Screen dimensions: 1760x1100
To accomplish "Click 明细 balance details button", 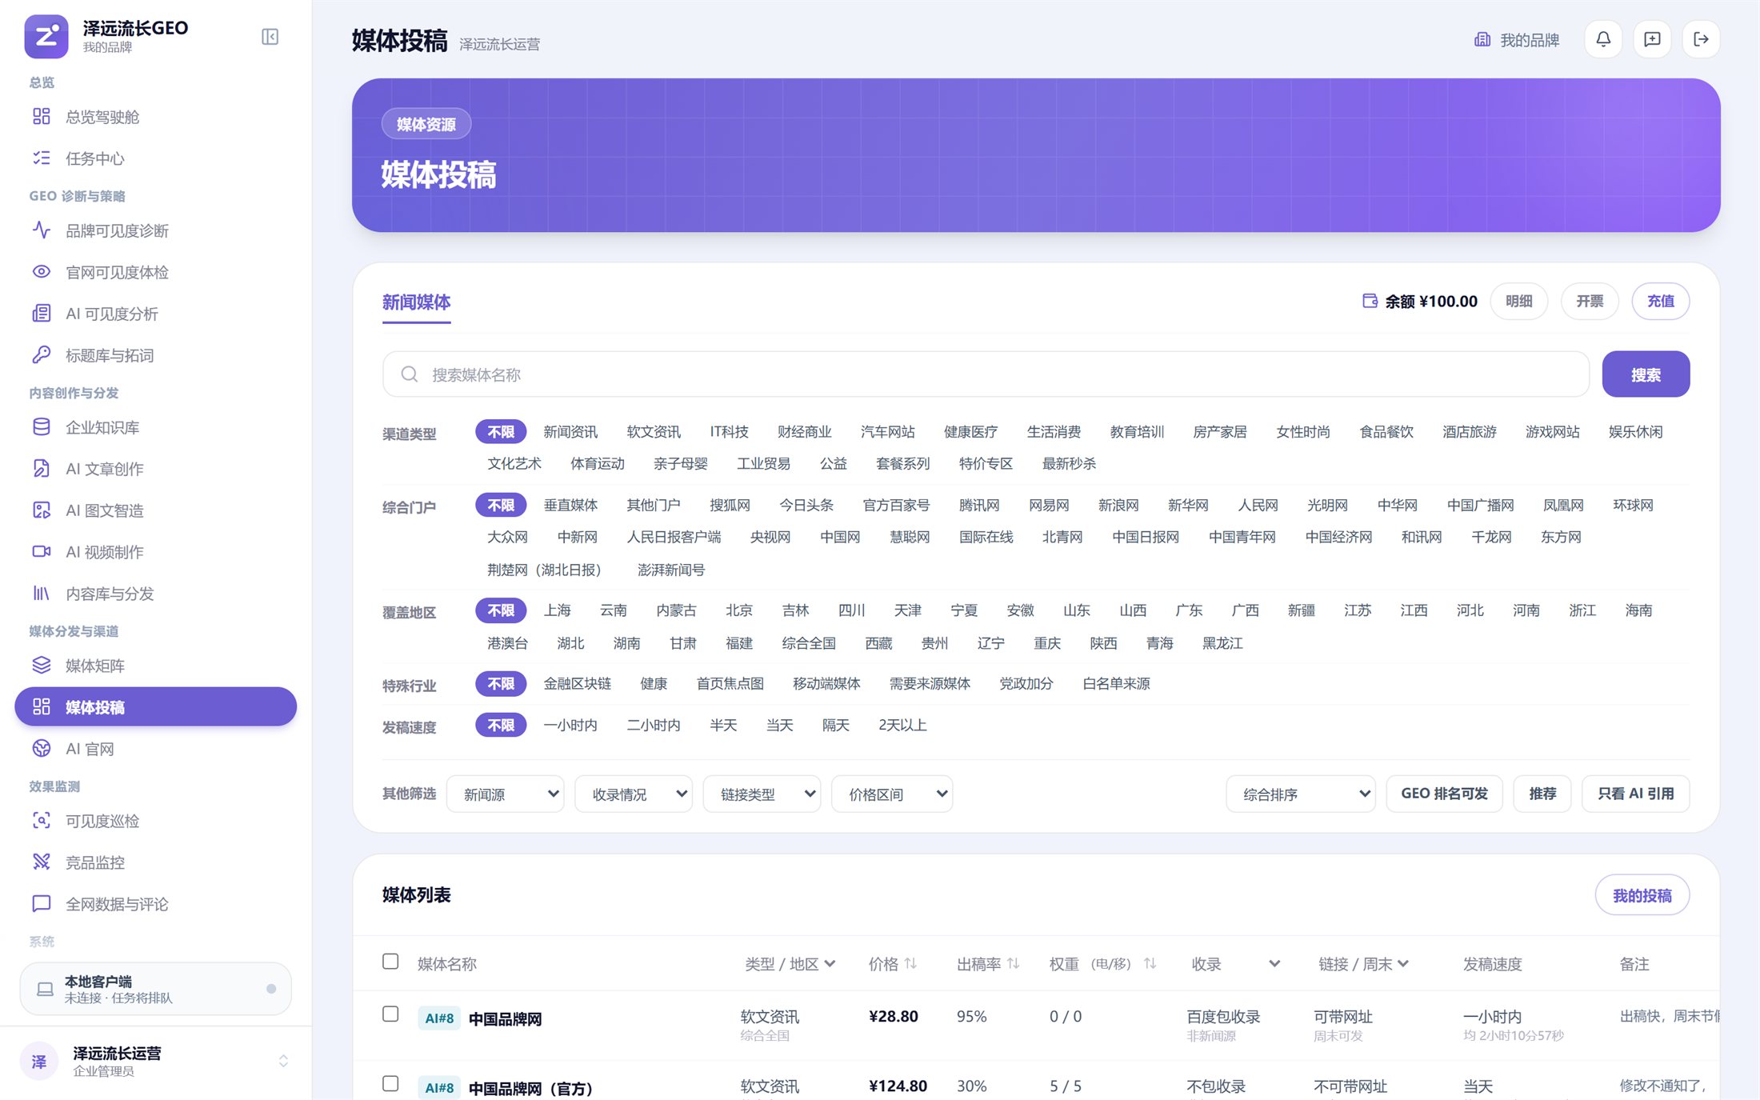I will [1518, 302].
